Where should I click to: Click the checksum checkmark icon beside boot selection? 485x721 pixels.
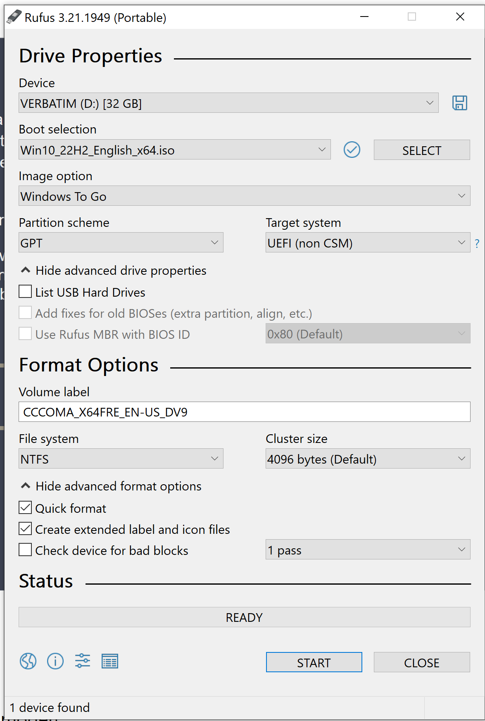(352, 150)
